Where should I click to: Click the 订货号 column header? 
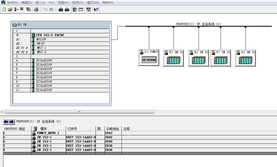tap(81, 129)
